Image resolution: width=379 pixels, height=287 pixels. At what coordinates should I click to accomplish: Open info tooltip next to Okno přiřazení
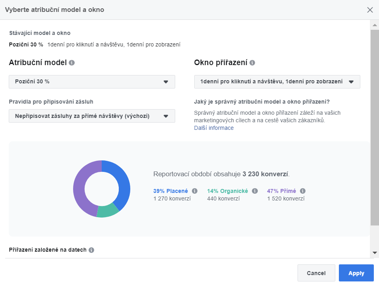pyautogui.click(x=252, y=63)
